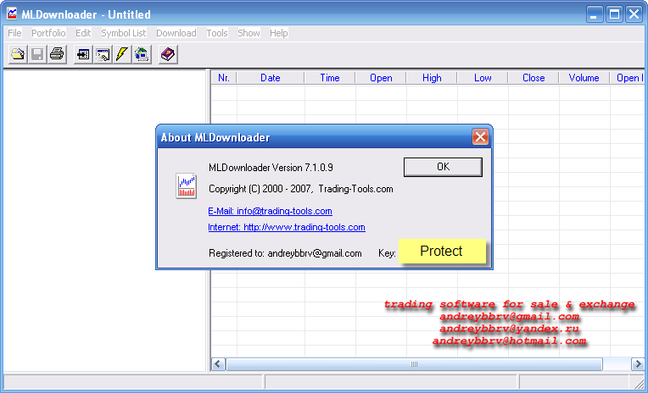The height and width of the screenshot is (393, 648).
Task: Follow the www.trading-tools.com Internet link
Action: point(286,227)
